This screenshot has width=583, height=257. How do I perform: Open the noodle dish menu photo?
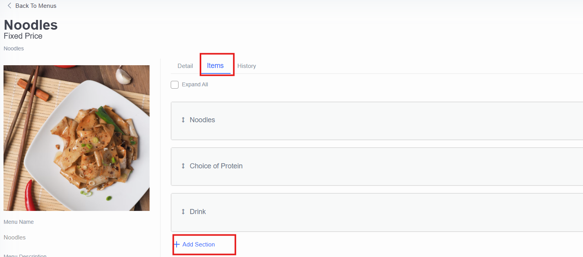pyautogui.click(x=77, y=138)
